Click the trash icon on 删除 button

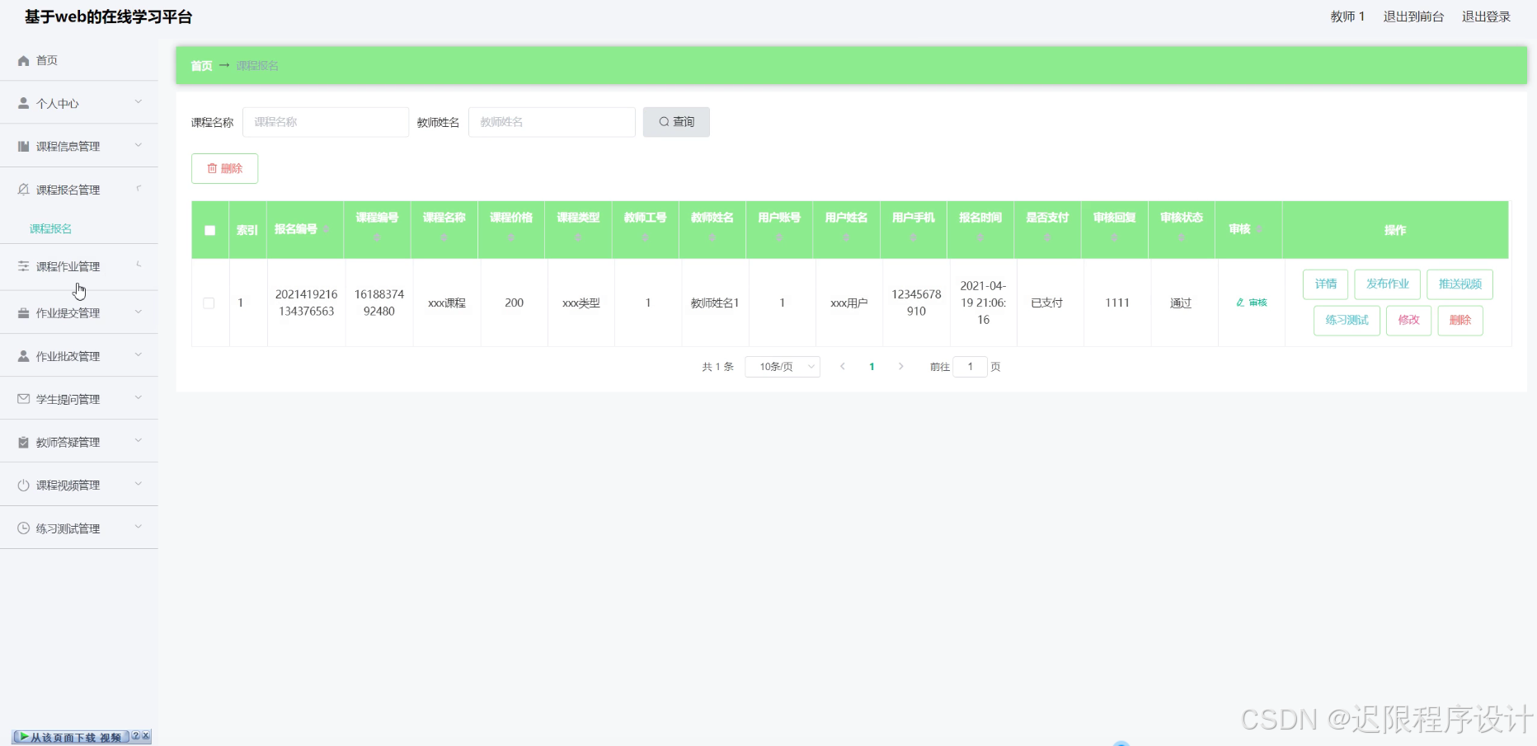click(212, 168)
